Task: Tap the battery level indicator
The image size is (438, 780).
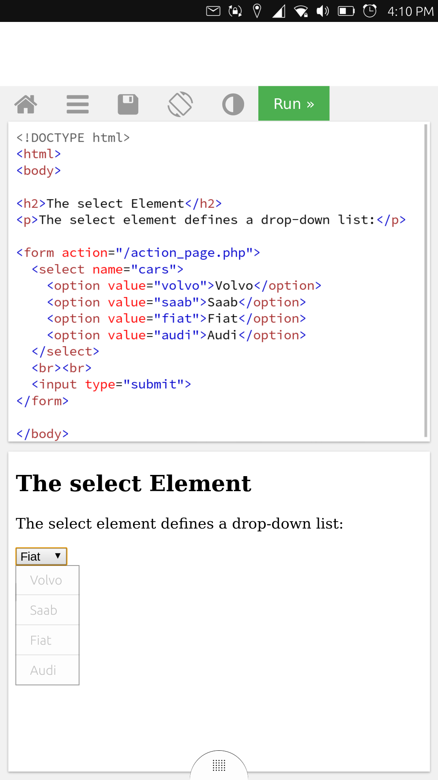Action: [x=347, y=11]
